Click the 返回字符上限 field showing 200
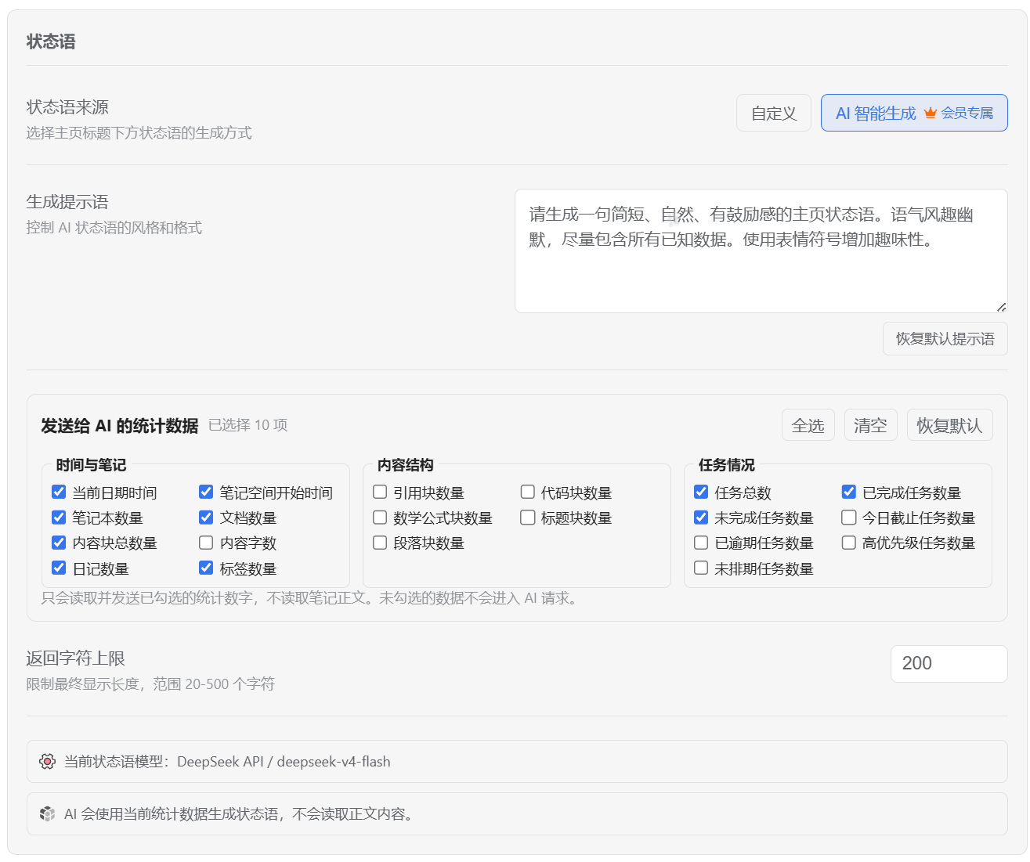Image resolution: width=1030 pixels, height=862 pixels. (949, 663)
